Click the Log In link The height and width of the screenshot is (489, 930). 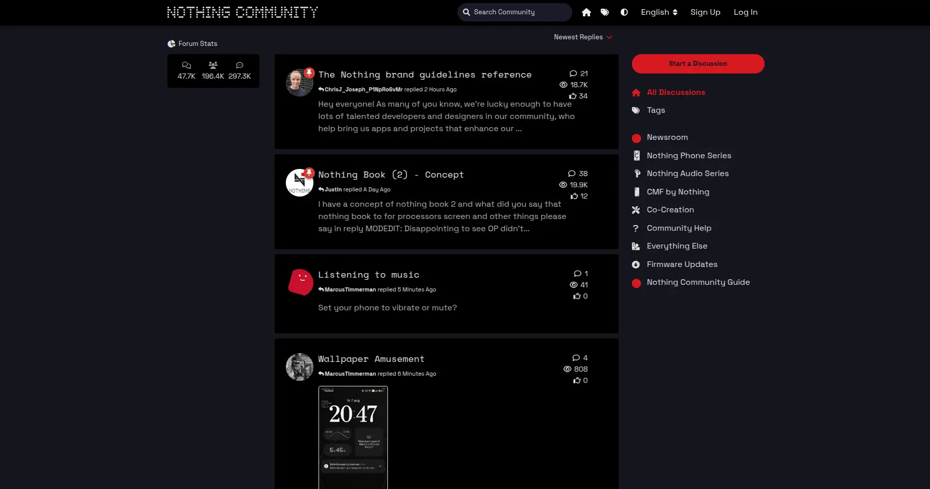pyautogui.click(x=746, y=12)
